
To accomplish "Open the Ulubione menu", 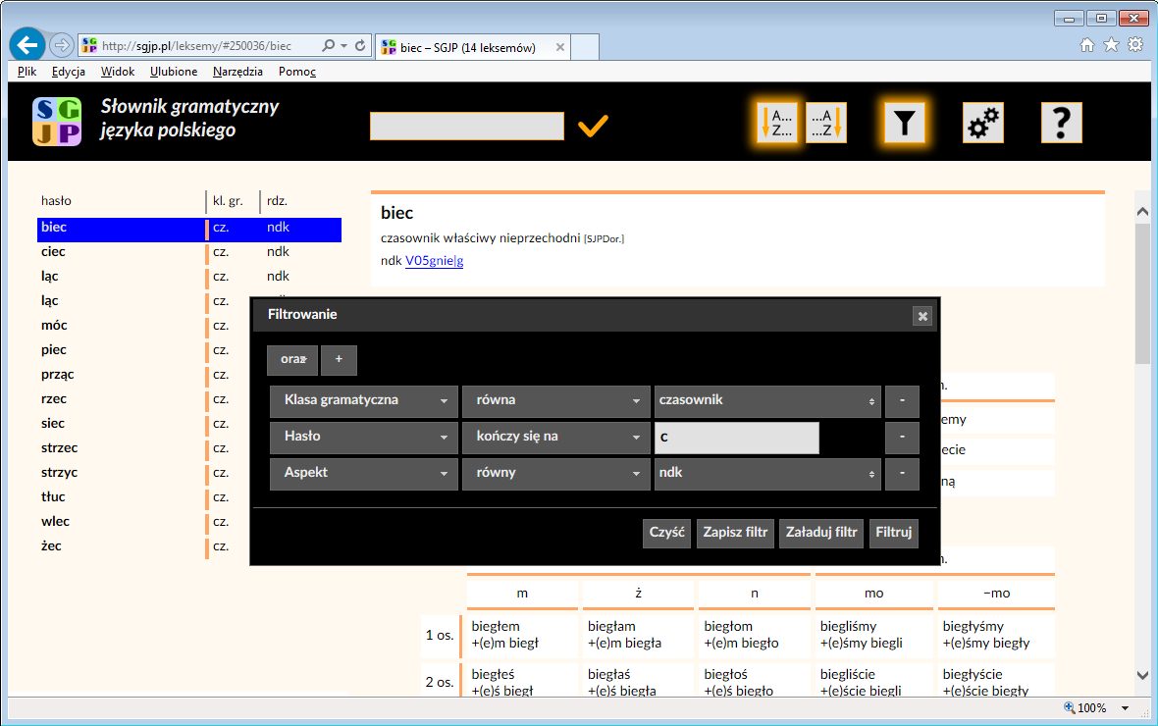I will coord(174,72).
